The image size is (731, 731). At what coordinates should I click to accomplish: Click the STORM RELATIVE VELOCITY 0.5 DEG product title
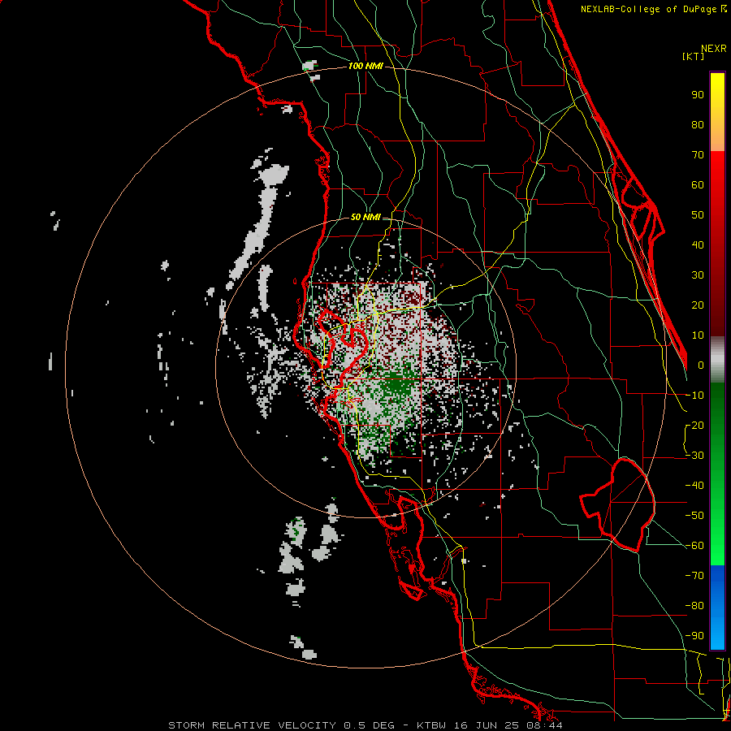pos(281,725)
